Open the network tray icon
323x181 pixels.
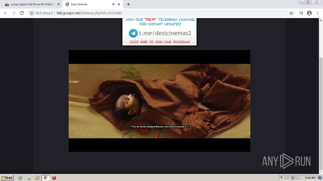[293, 178]
